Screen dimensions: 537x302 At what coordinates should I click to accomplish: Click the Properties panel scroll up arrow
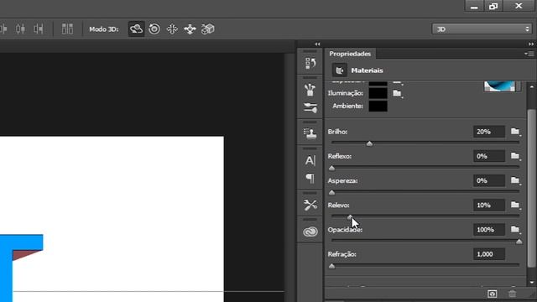pos(531,87)
